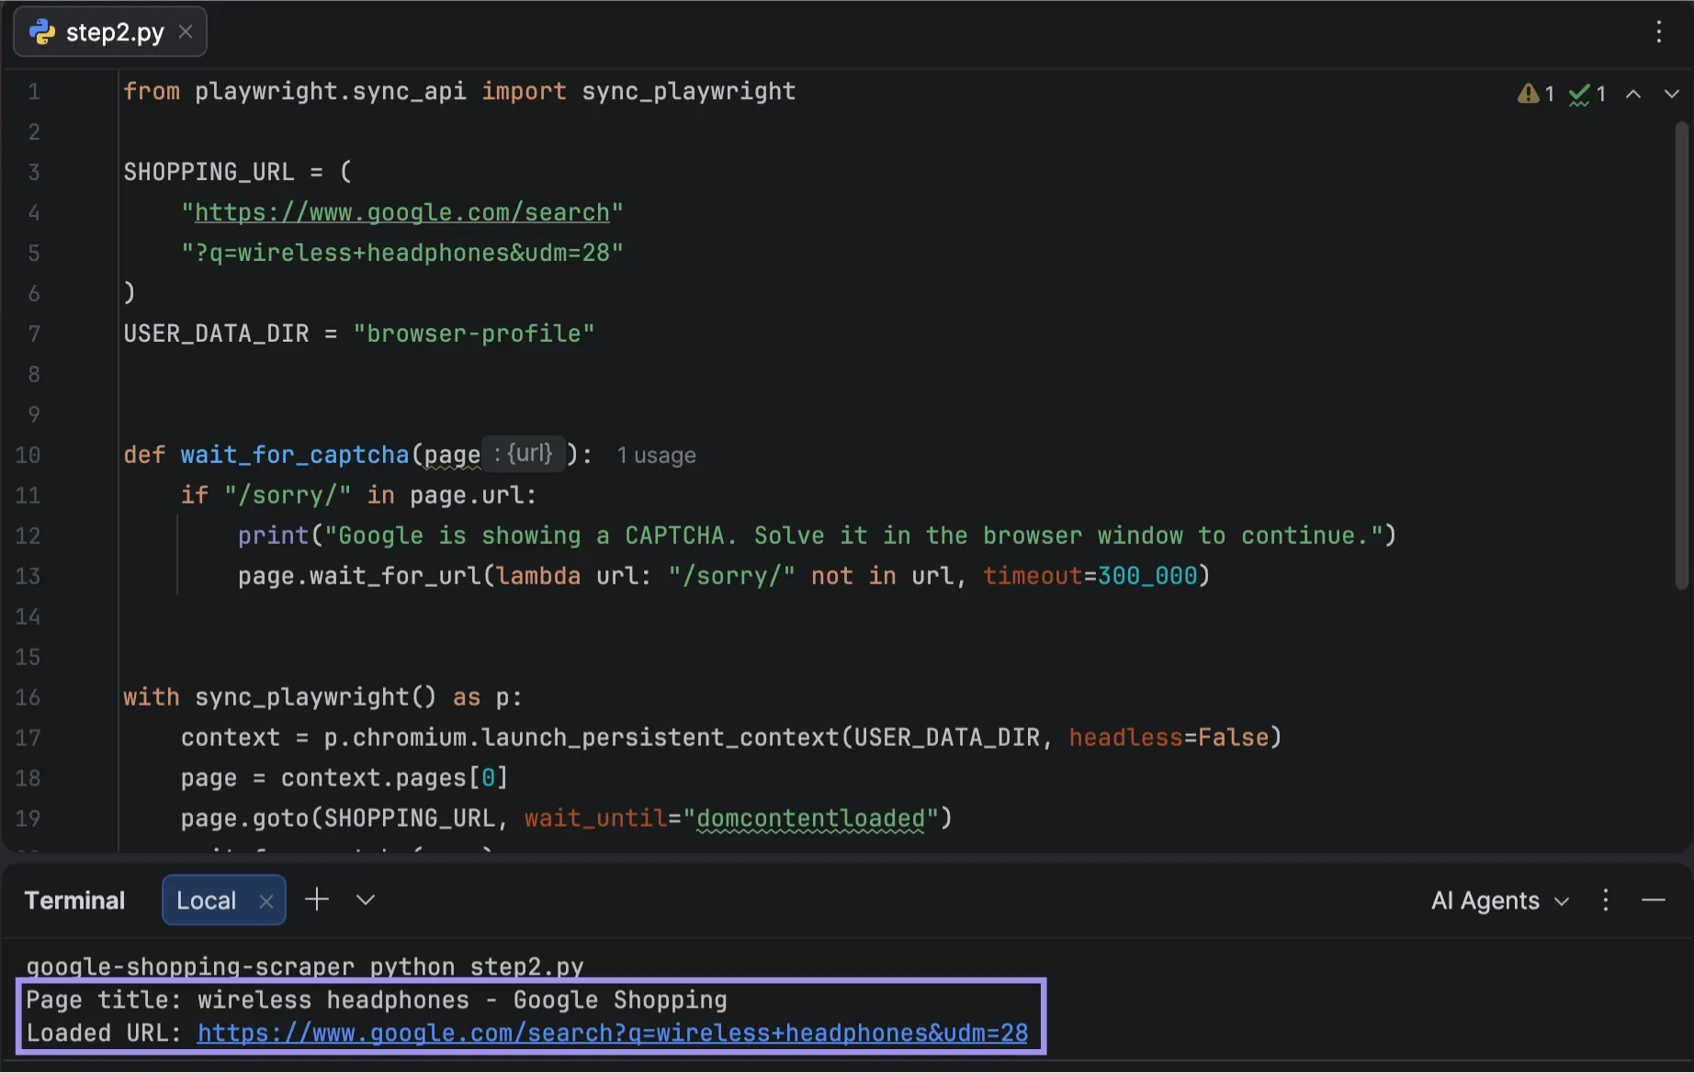
Task: Click the Terminal panel title
Action: coord(74,900)
